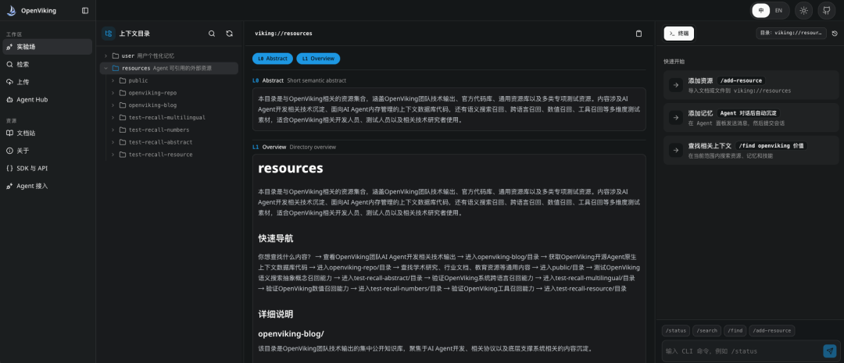Collapse the resources folder chevron

click(106, 68)
